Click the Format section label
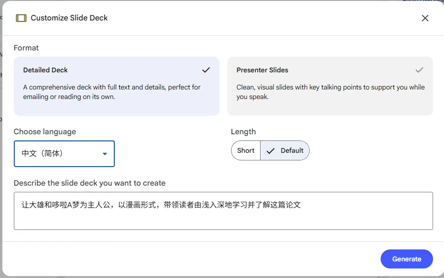Viewport: 444px width, 278px height. [x=26, y=48]
